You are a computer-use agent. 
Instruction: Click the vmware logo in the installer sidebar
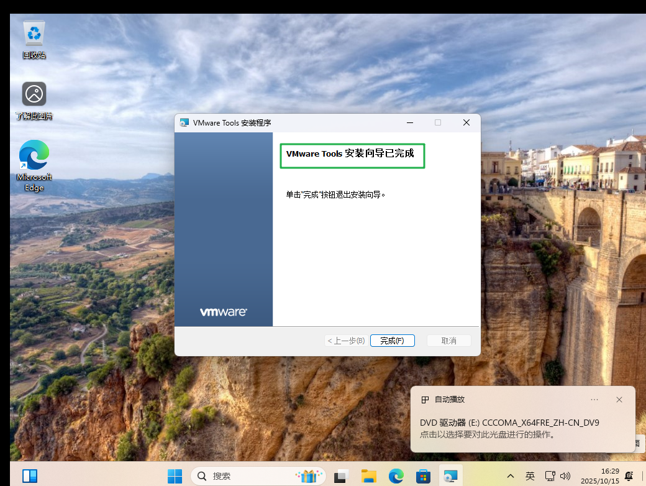click(x=223, y=311)
